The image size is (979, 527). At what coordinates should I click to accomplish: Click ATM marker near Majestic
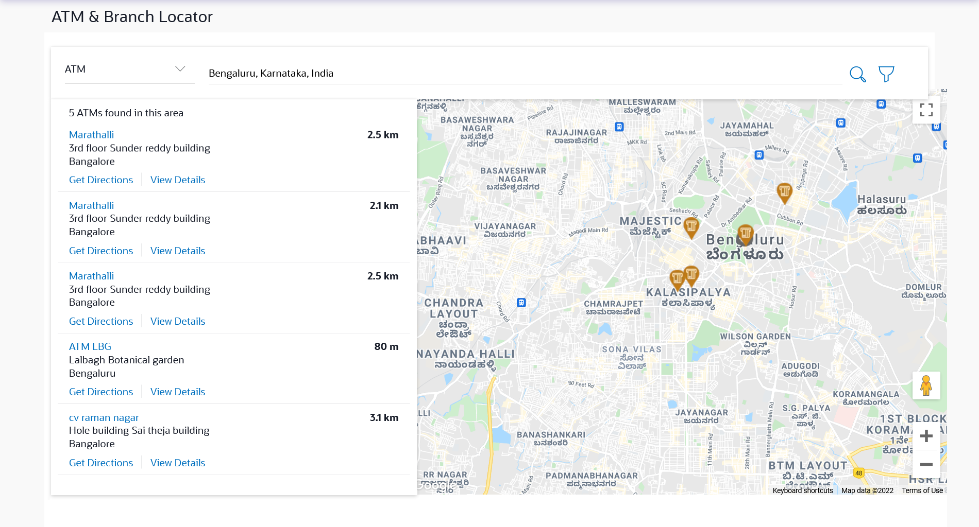(x=691, y=226)
